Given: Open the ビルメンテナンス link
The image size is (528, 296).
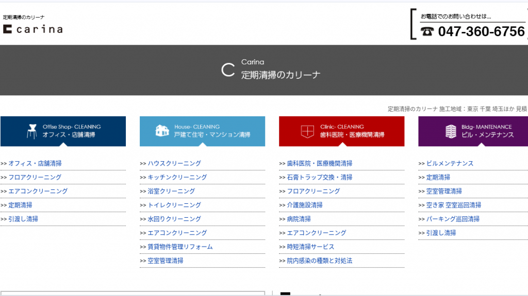Looking at the screenshot, I should 450,164.
